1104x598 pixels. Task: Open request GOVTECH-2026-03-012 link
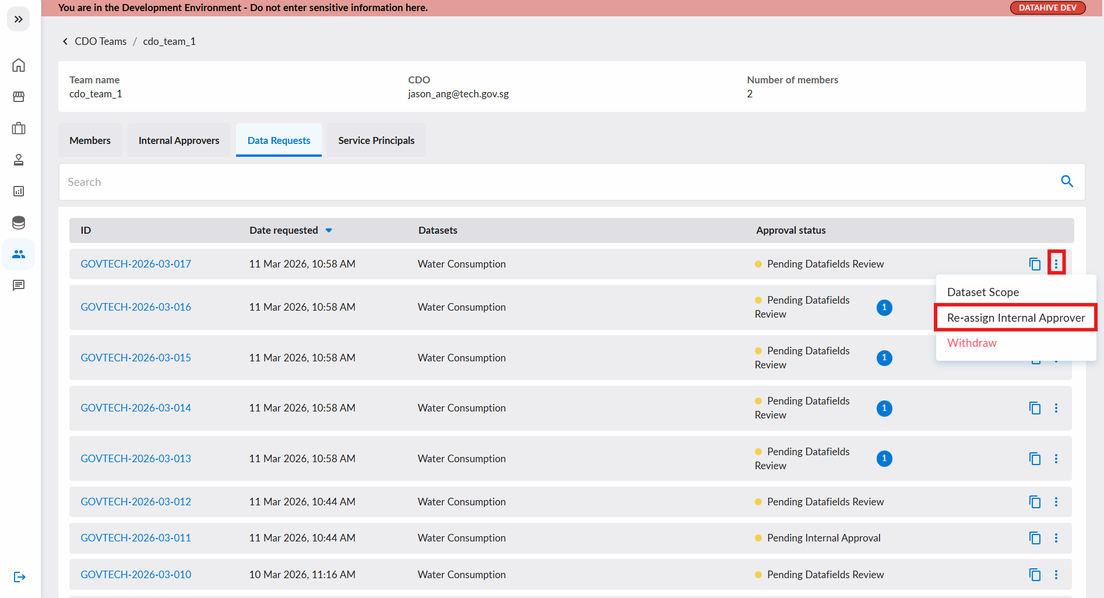pos(136,502)
